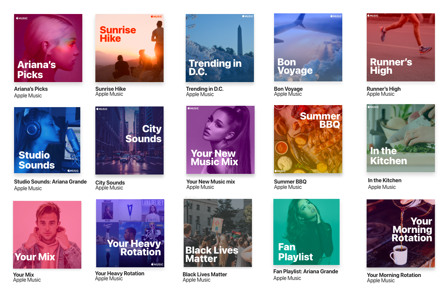The height and width of the screenshot is (297, 448).
Task: Select the Summer BBQ cover art
Action: (308, 139)
